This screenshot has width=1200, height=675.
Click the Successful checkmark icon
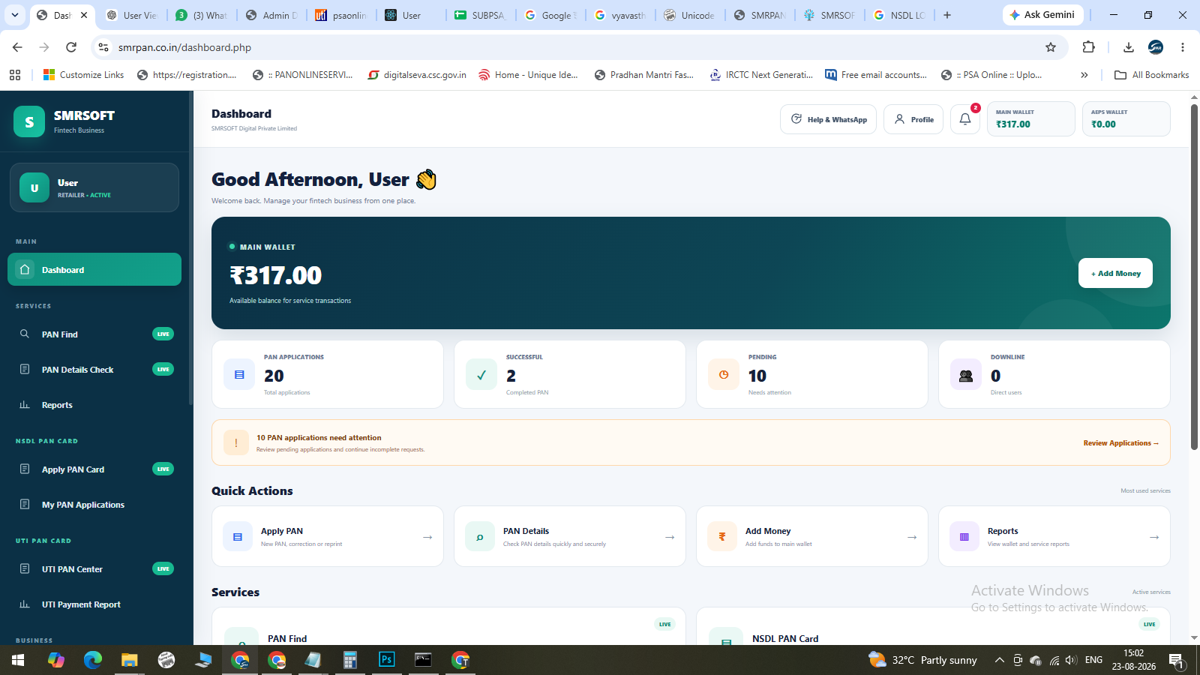[x=481, y=374]
